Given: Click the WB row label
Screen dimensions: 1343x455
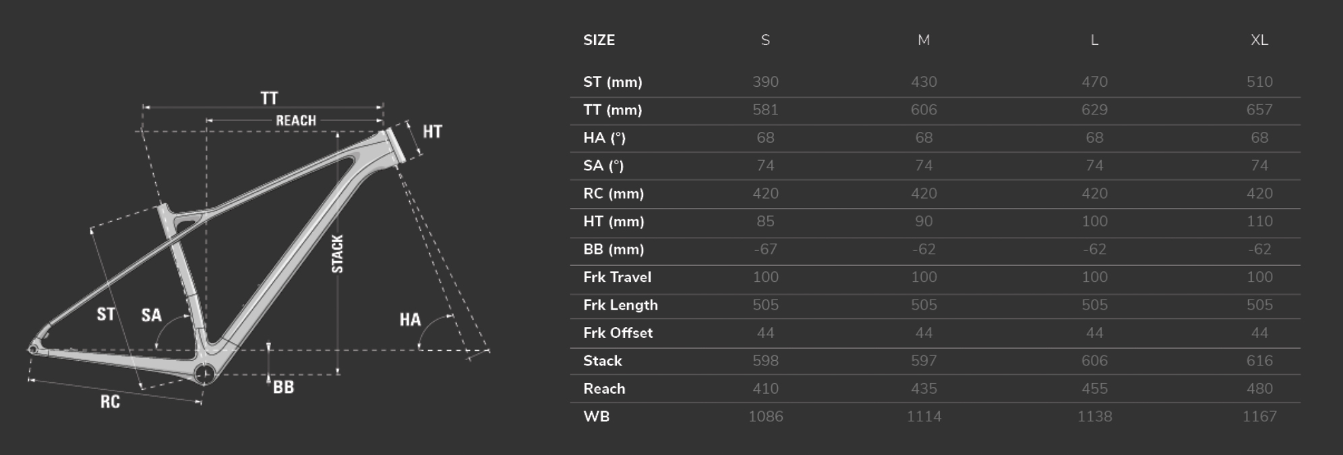Looking at the screenshot, I should (596, 417).
